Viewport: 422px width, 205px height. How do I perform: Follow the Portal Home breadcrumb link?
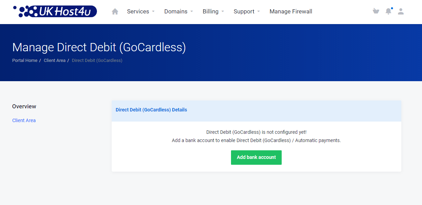[25, 61]
